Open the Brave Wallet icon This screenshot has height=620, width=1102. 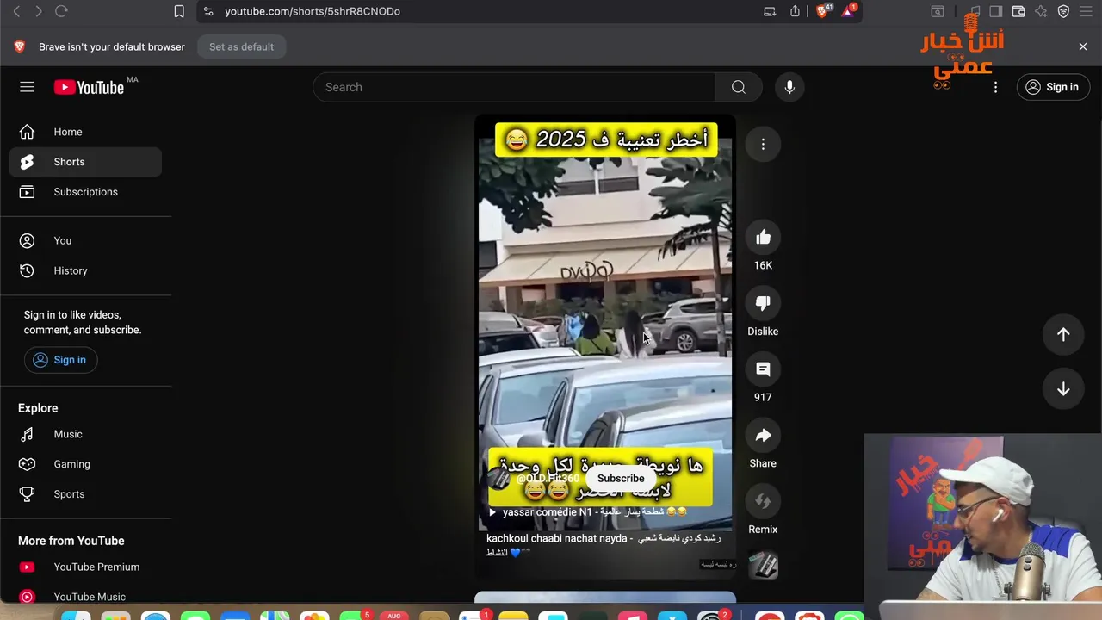point(1018,11)
